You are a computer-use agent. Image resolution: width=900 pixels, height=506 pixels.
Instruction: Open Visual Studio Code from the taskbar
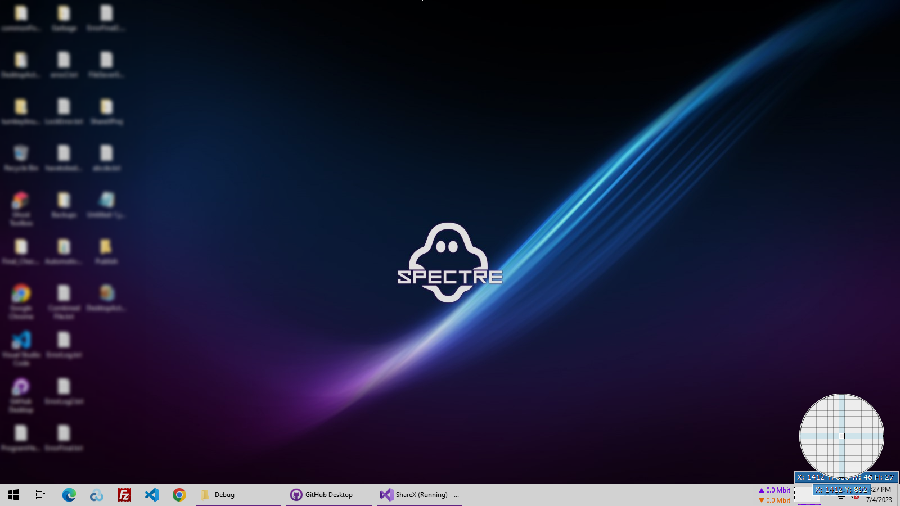(151, 495)
